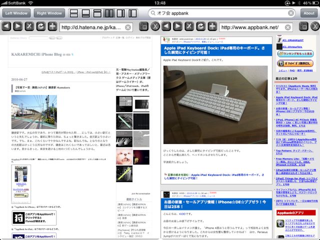Image resolution: width=320 pixels, height=240 pixels.
Task: Tap the search magnifier icon
Action: tap(153, 13)
